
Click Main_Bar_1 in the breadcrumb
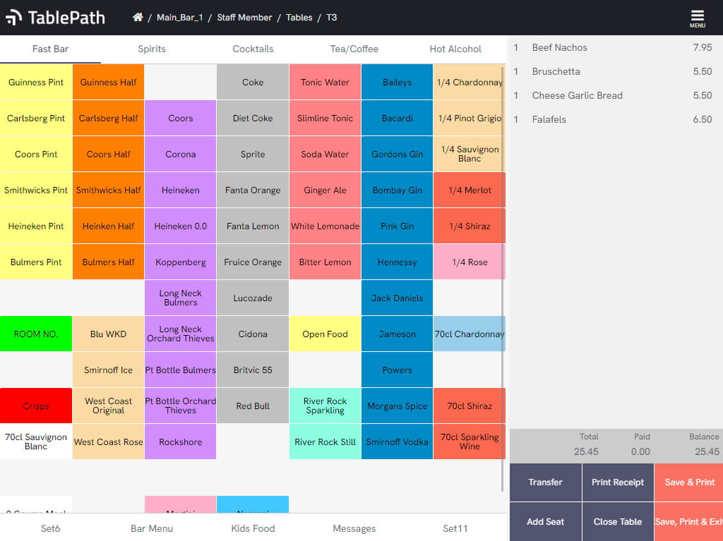point(180,18)
